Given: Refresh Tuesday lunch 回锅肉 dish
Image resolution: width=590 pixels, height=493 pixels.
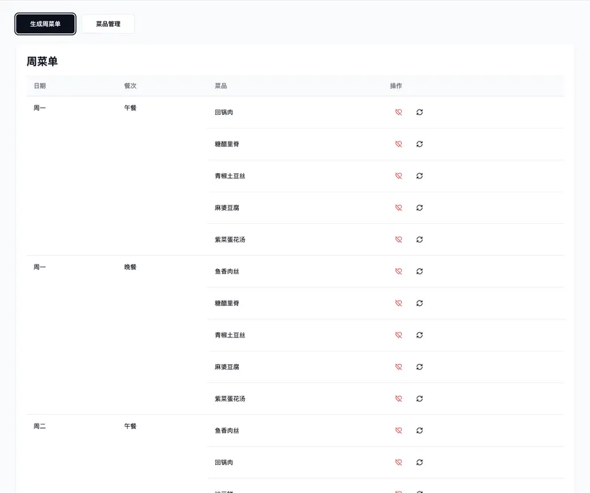Looking at the screenshot, I should (420, 462).
